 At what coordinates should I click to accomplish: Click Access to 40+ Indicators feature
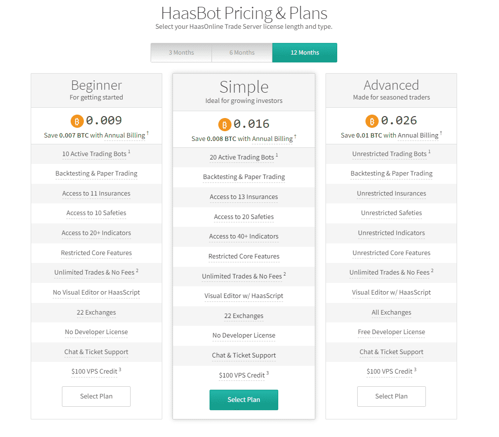244,237
